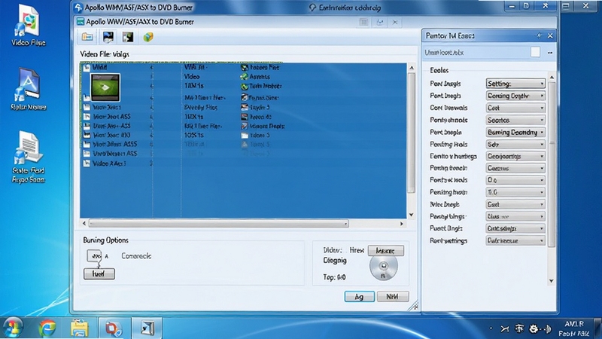Open the '9.0' dropdown in the side panel

[x=515, y=192]
